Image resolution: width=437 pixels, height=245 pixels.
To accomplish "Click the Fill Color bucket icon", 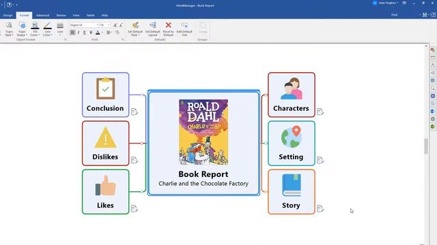I will coord(35,24).
